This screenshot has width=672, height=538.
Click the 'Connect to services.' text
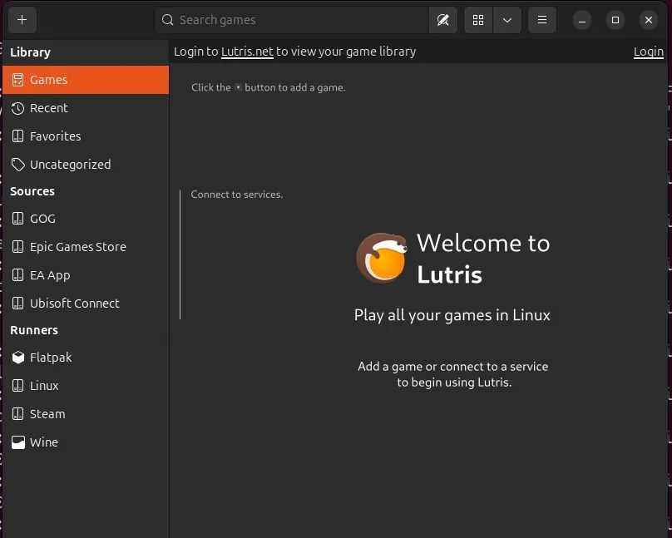point(237,195)
